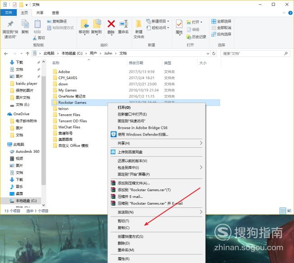This screenshot has width=294, height=263.
Task: Open the New Item dropdown
Action: point(158,21)
